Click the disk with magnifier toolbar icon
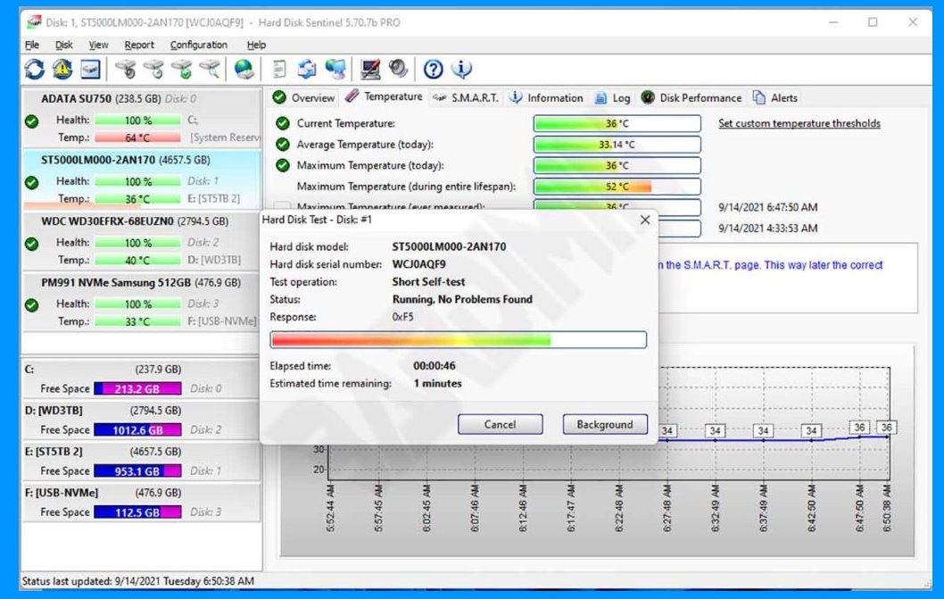 point(210,70)
